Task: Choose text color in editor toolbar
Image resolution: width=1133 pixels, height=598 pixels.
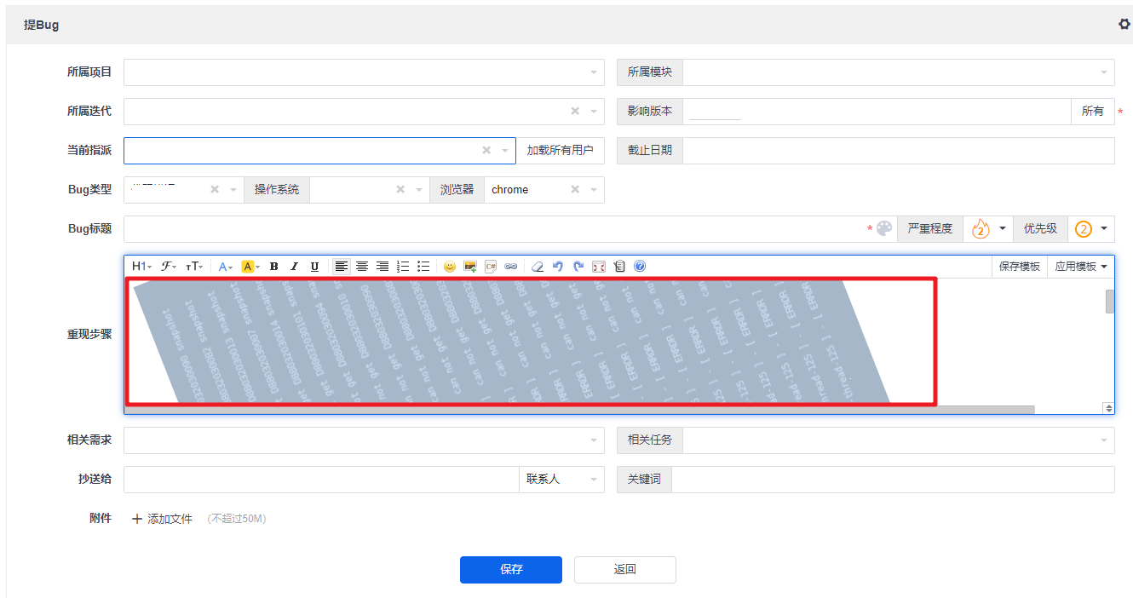Action: (226, 267)
